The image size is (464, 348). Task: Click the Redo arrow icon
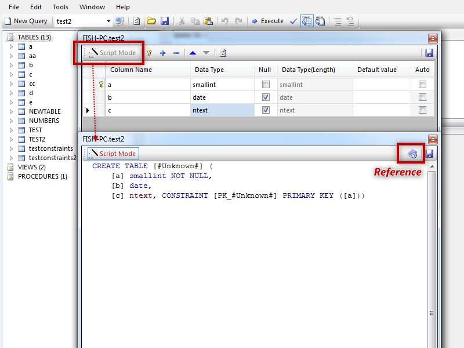238,21
